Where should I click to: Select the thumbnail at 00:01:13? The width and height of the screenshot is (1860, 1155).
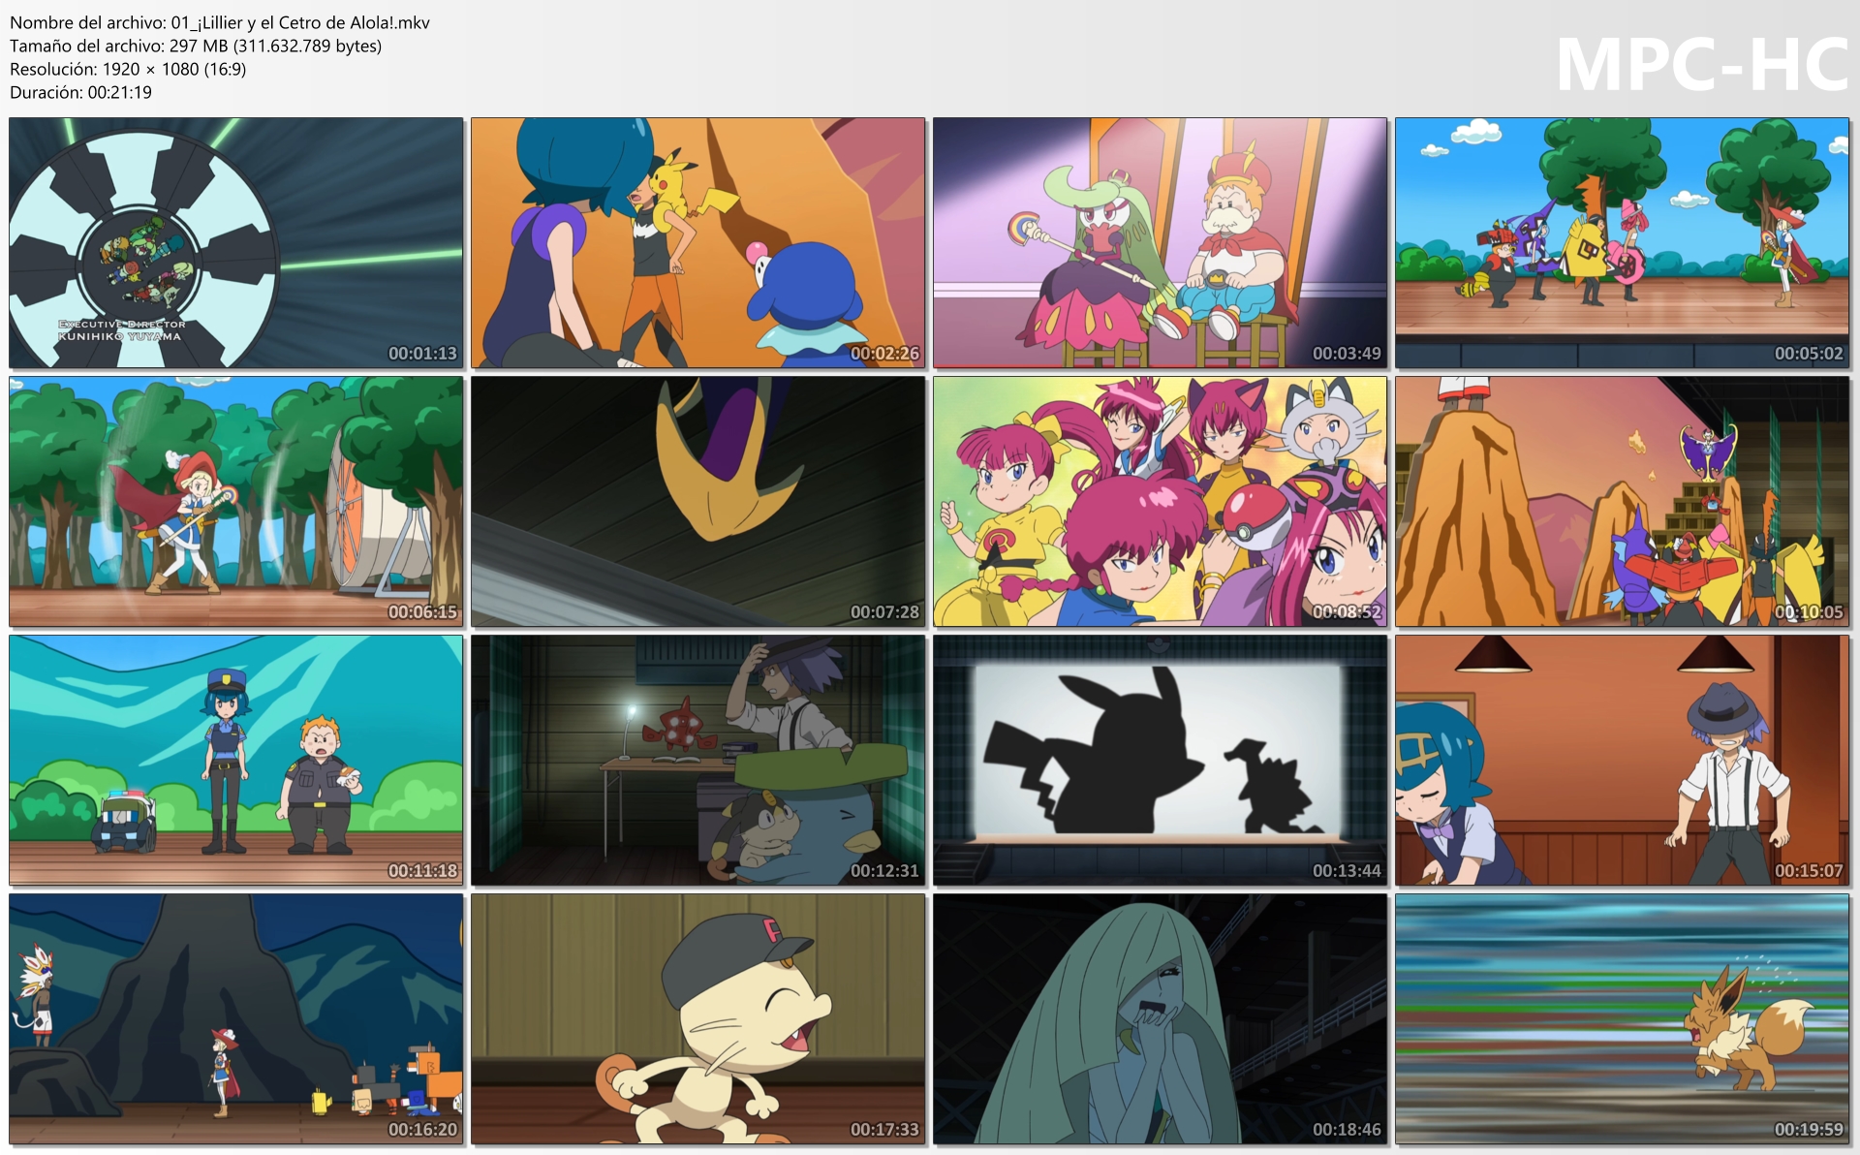pyautogui.click(x=236, y=243)
